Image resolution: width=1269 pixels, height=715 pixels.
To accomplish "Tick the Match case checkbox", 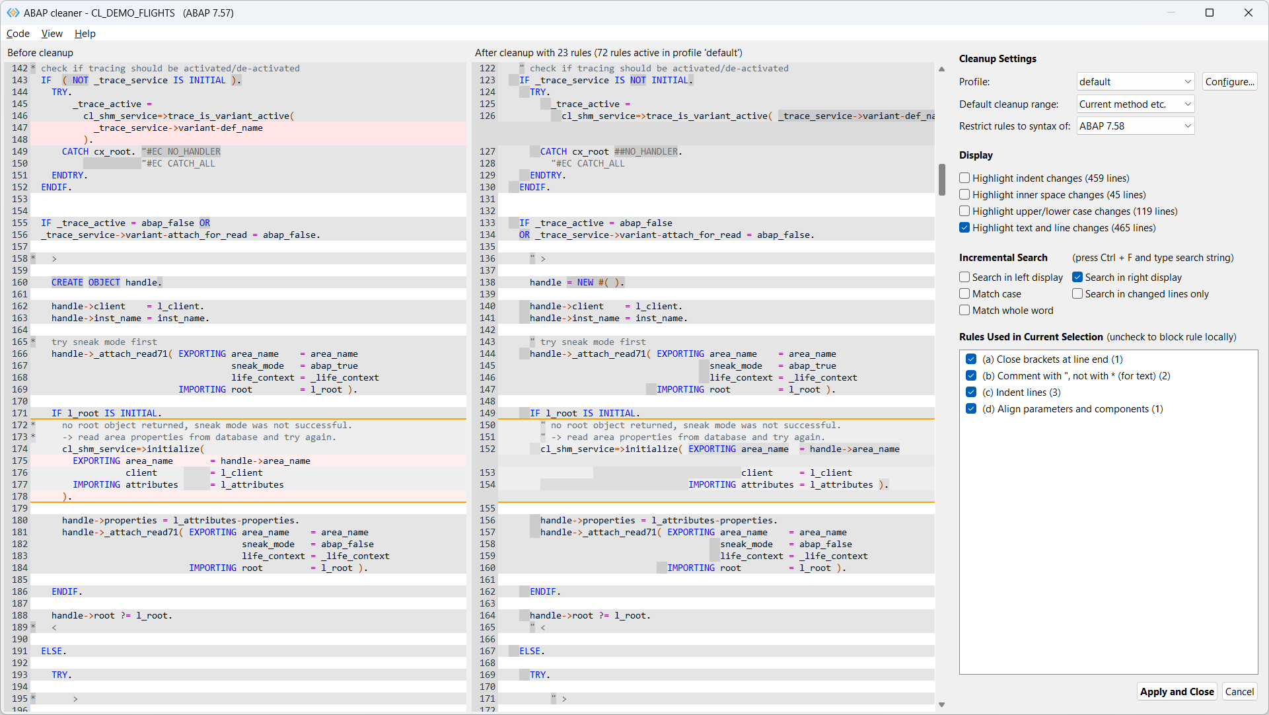I will click(x=964, y=294).
